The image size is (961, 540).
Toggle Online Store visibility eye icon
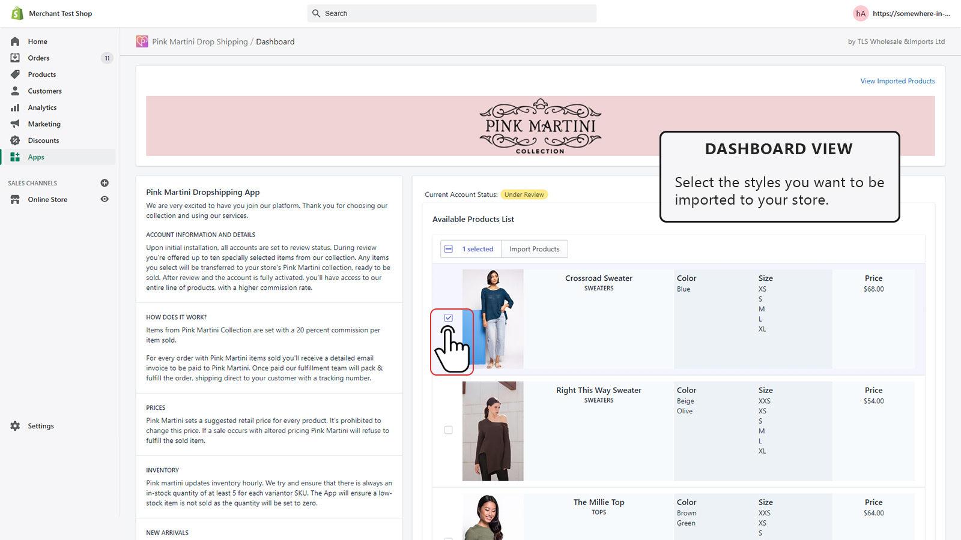[105, 199]
